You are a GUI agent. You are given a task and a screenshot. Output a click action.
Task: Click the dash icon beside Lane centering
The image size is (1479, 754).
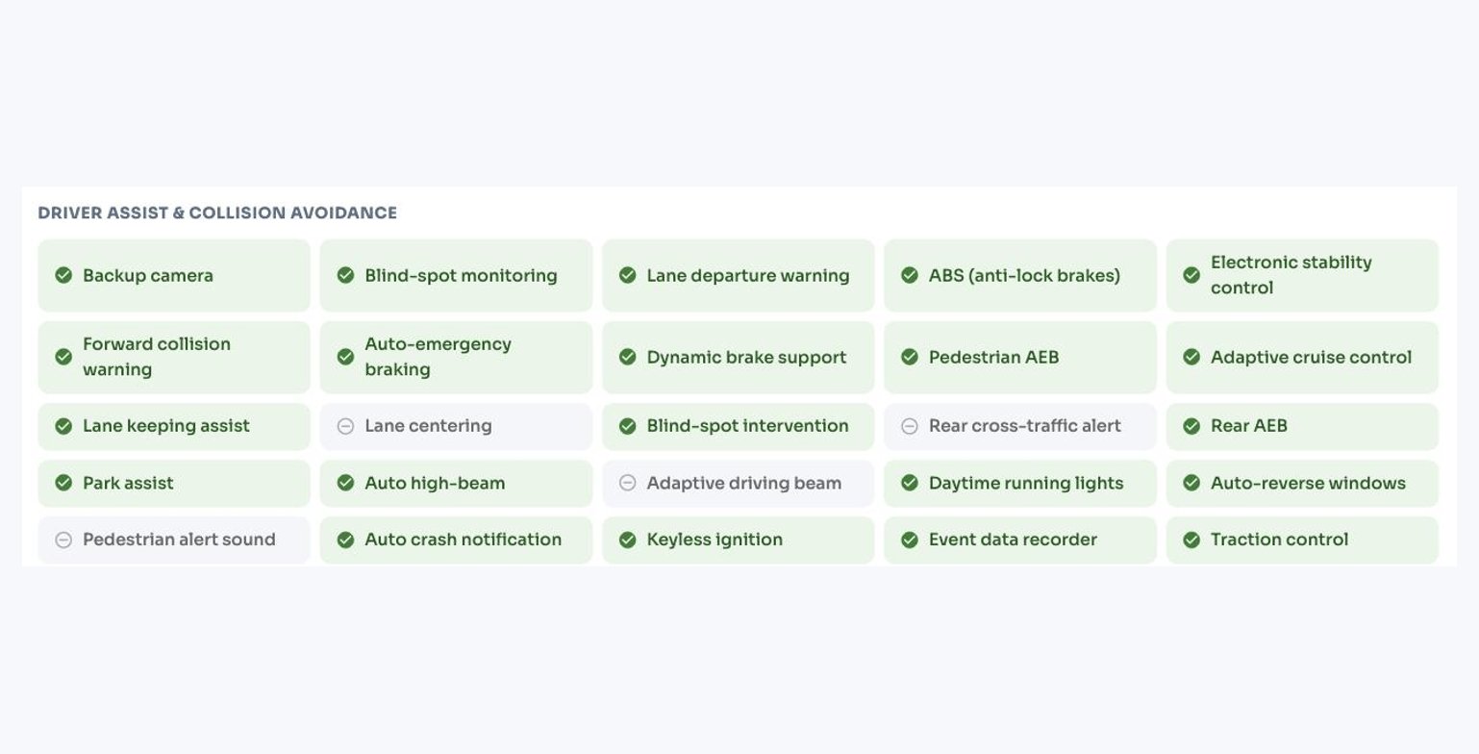tap(345, 426)
